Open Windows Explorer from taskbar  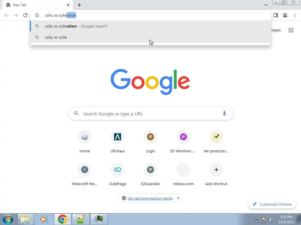click(x=25, y=219)
